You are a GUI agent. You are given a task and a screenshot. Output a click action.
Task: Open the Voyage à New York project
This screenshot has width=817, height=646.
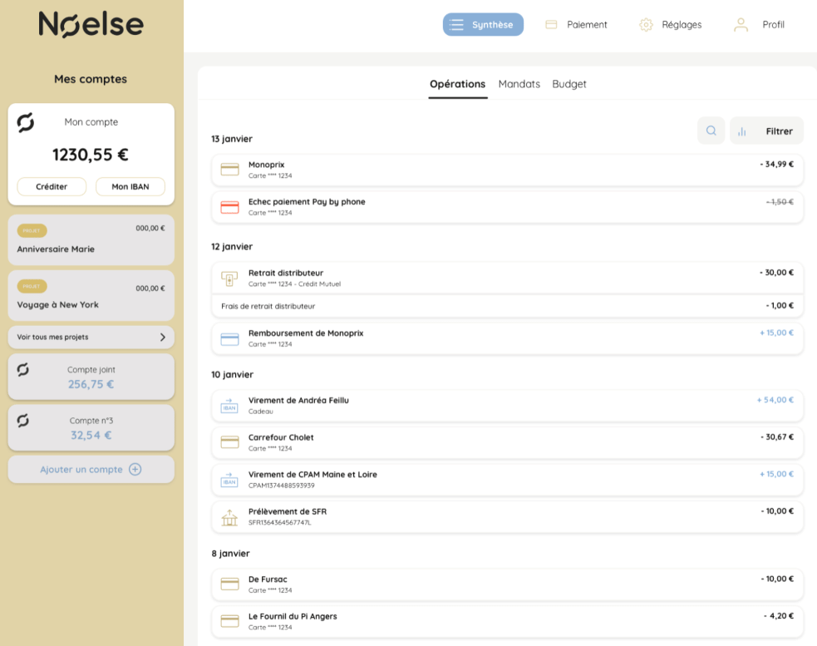(91, 296)
